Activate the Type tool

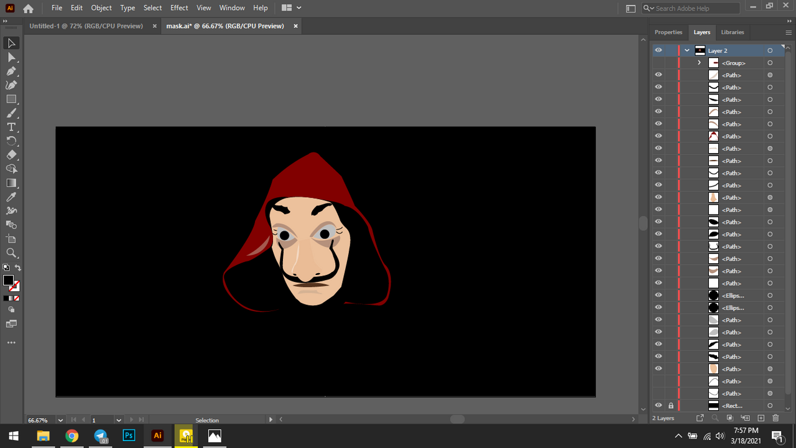pos(11,127)
